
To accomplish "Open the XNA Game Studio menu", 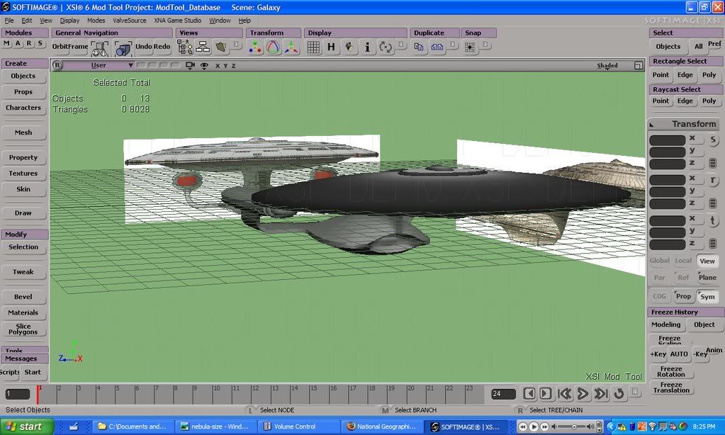I will (178, 21).
